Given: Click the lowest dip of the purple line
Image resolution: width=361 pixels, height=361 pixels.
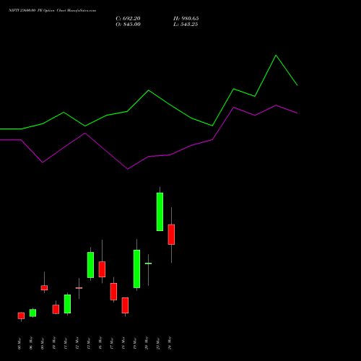Looking at the screenshot, I should point(127,169).
